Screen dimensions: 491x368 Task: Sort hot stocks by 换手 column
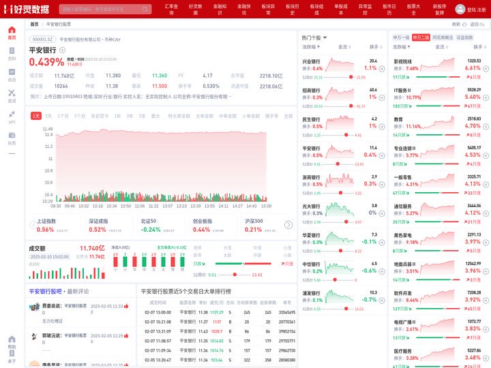[x=376, y=47]
